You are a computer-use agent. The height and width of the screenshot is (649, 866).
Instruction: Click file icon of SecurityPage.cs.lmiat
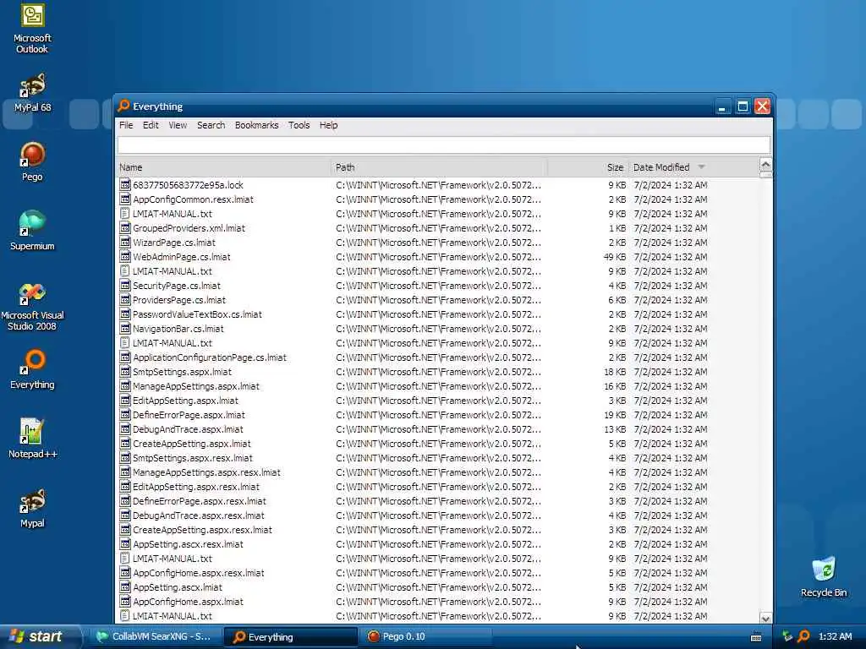(125, 286)
